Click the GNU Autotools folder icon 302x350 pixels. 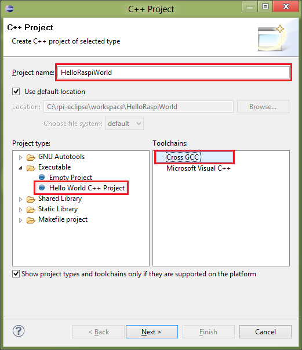31,157
